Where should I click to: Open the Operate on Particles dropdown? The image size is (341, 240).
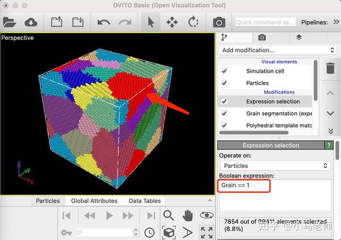275,166
